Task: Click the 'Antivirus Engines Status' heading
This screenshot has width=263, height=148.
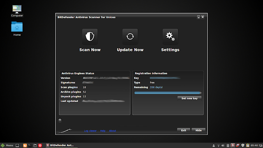Action: [78, 73]
